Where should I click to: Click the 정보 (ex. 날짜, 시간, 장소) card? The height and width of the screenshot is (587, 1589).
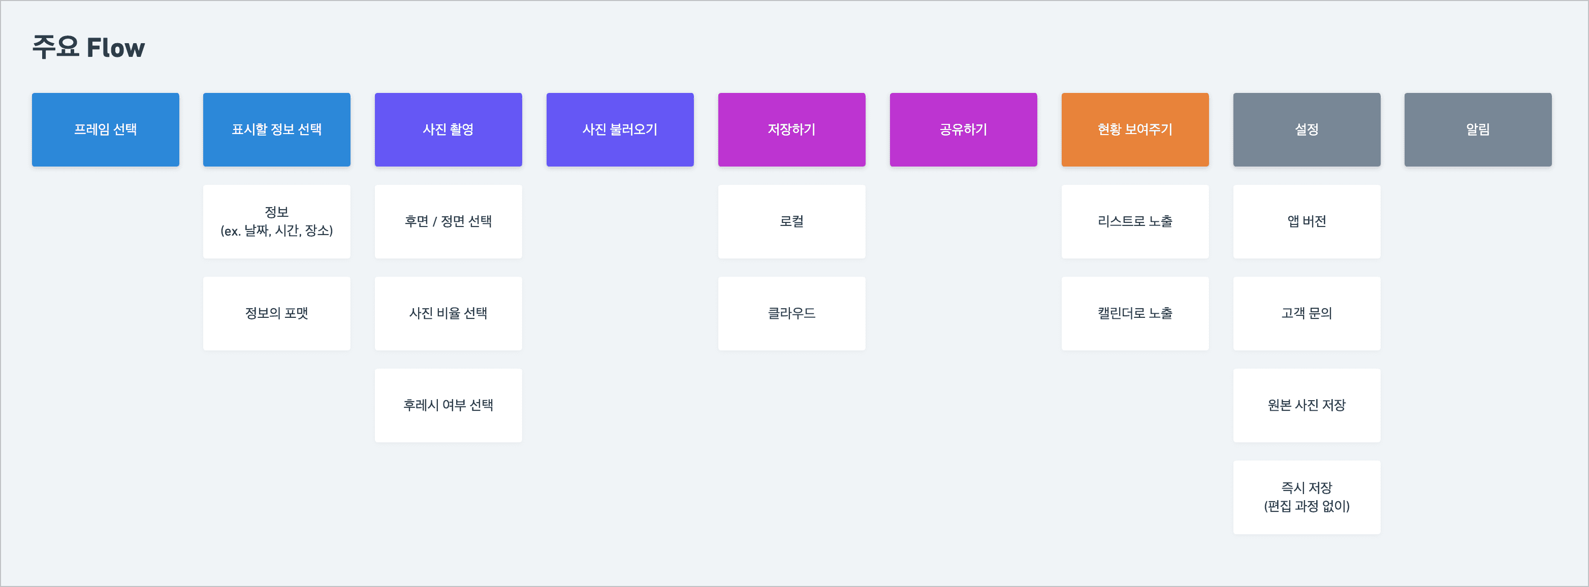tap(276, 221)
